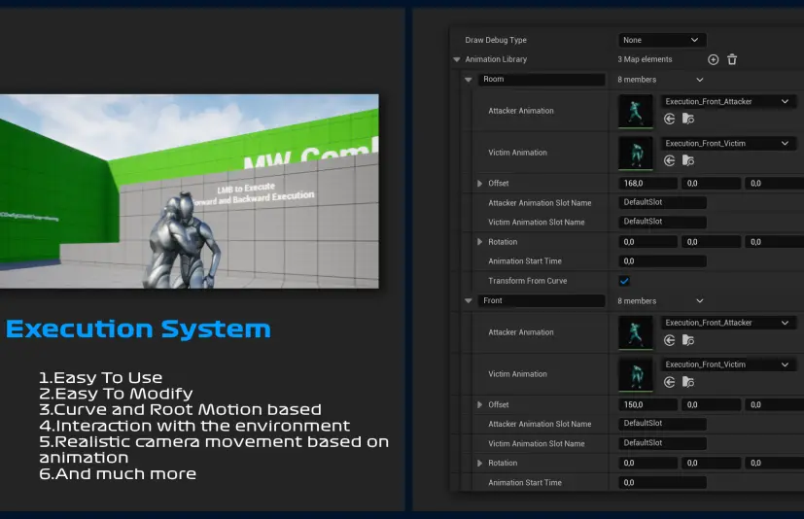Use selected asset for Room Victim Animation
Viewport: 804px width, 519px height.
[x=669, y=160]
